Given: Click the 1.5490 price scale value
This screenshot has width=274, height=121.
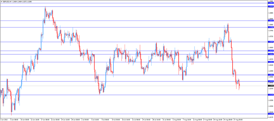Looking at the screenshot, I should [x=271, y=71].
